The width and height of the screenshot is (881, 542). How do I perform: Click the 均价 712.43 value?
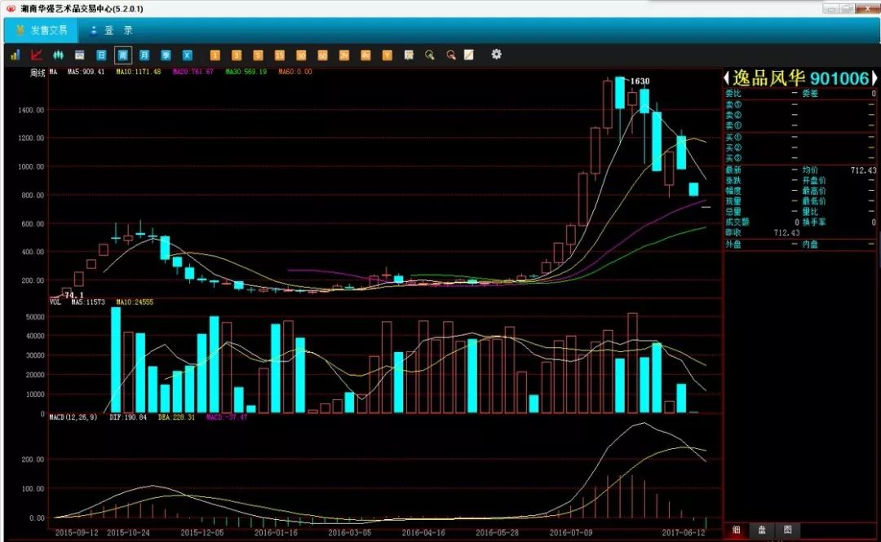[x=863, y=170]
